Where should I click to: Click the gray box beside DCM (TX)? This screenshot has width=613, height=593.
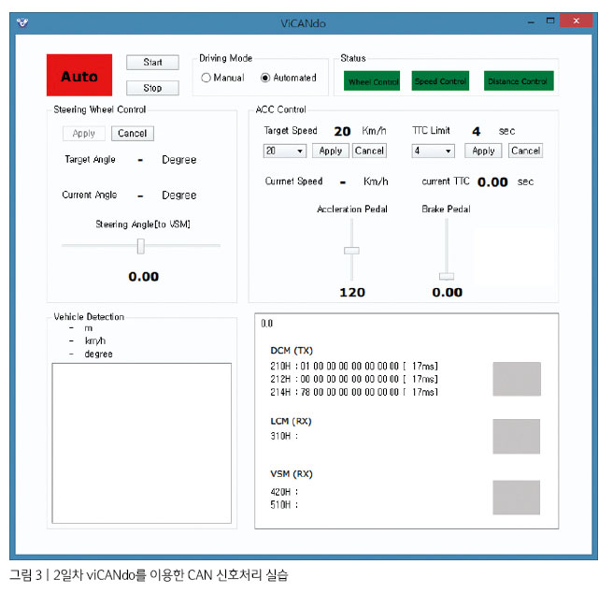click(x=517, y=379)
